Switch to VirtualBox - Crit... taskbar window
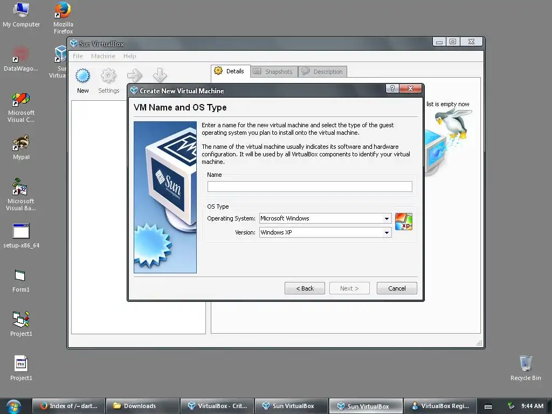 [217, 406]
